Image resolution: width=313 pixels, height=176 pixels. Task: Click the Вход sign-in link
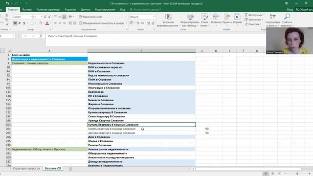point(290,10)
